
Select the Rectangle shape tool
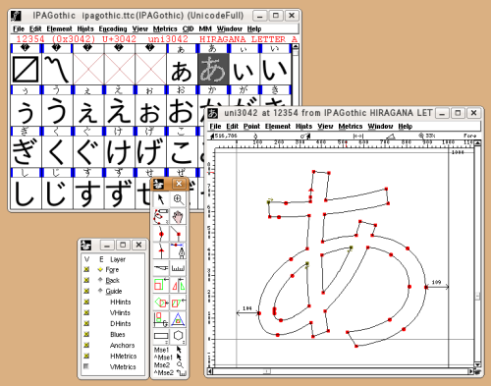[x=161, y=336]
